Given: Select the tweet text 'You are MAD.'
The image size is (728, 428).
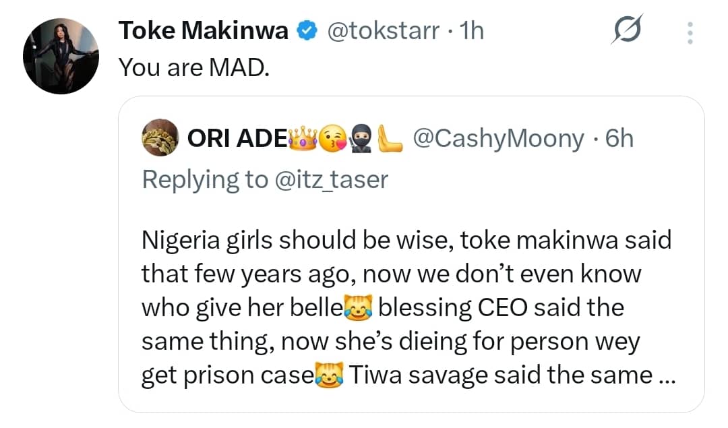Looking at the screenshot, I should pyautogui.click(x=193, y=67).
